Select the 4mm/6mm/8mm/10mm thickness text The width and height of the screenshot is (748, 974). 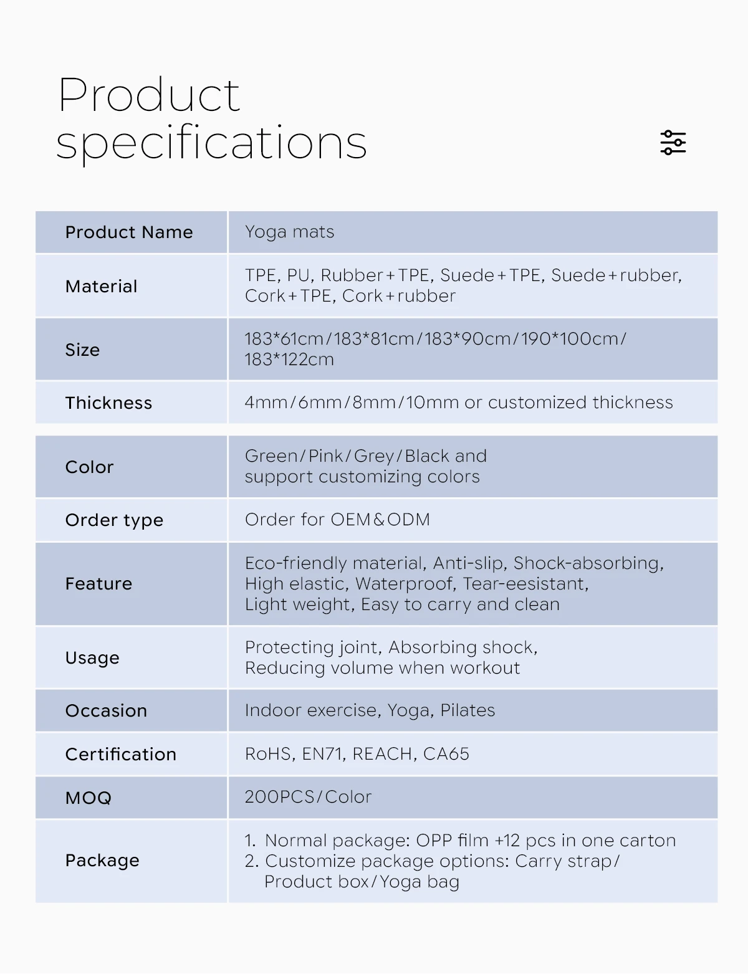pos(459,403)
